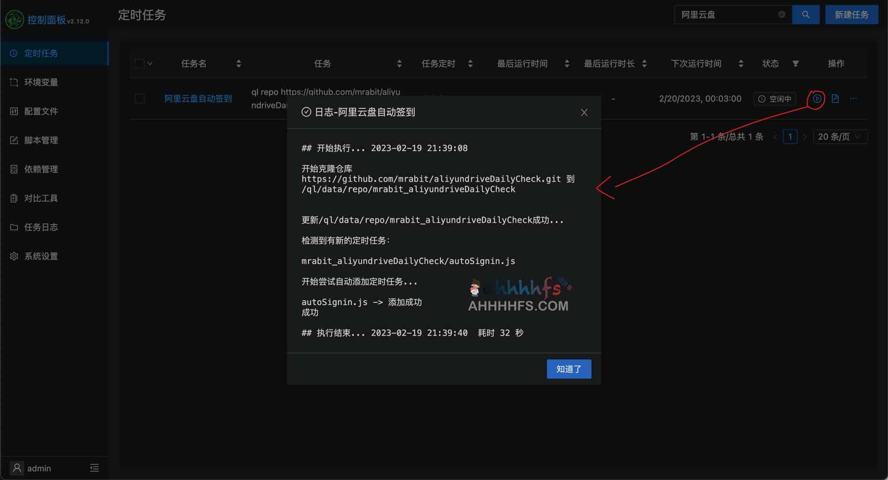Run the task using the play icon
Viewport: 888px width, 480px height.
(x=817, y=99)
